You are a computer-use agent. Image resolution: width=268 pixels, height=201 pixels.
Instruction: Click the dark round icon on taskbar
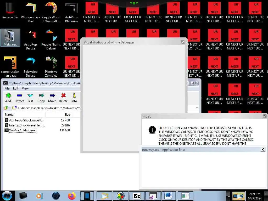pos(56,196)
